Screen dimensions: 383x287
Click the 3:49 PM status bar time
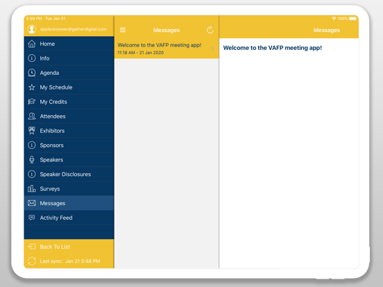point(34,19)
